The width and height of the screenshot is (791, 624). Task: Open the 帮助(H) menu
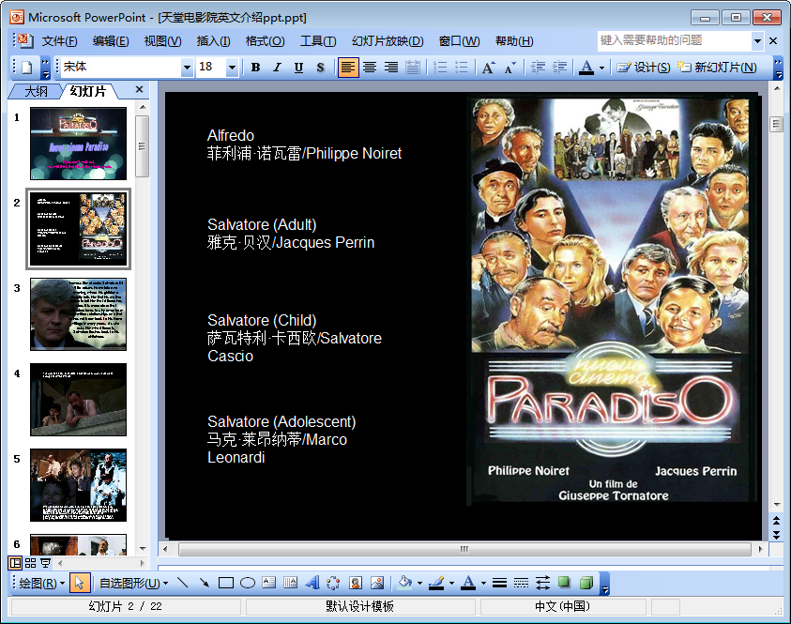point(514,41)
